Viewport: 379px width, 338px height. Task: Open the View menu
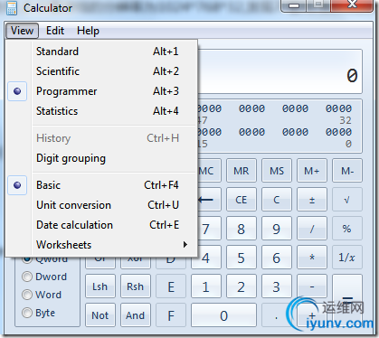(x=22, y=31)
